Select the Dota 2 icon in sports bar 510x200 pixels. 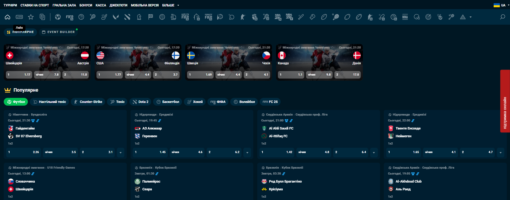[127, 17]
